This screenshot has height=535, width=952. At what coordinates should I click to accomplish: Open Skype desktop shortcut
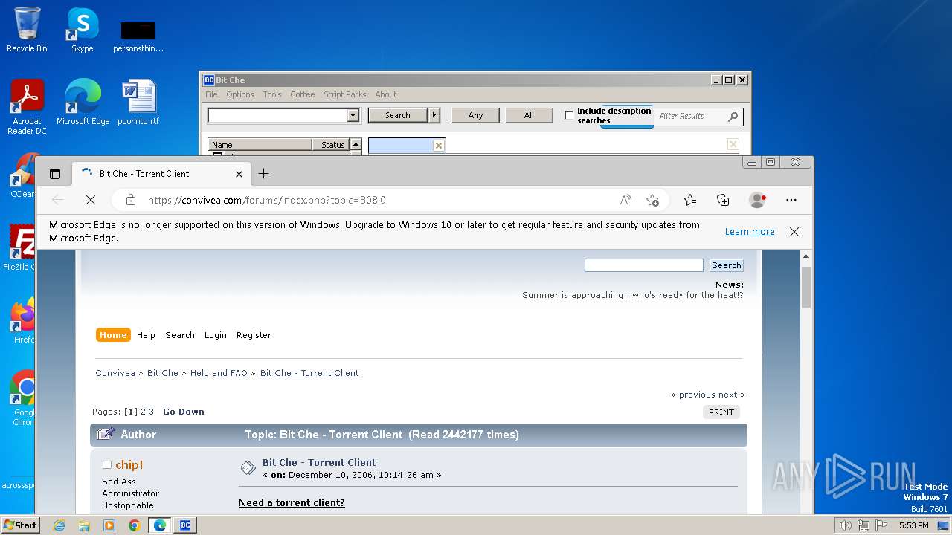[x=82, y=30]
